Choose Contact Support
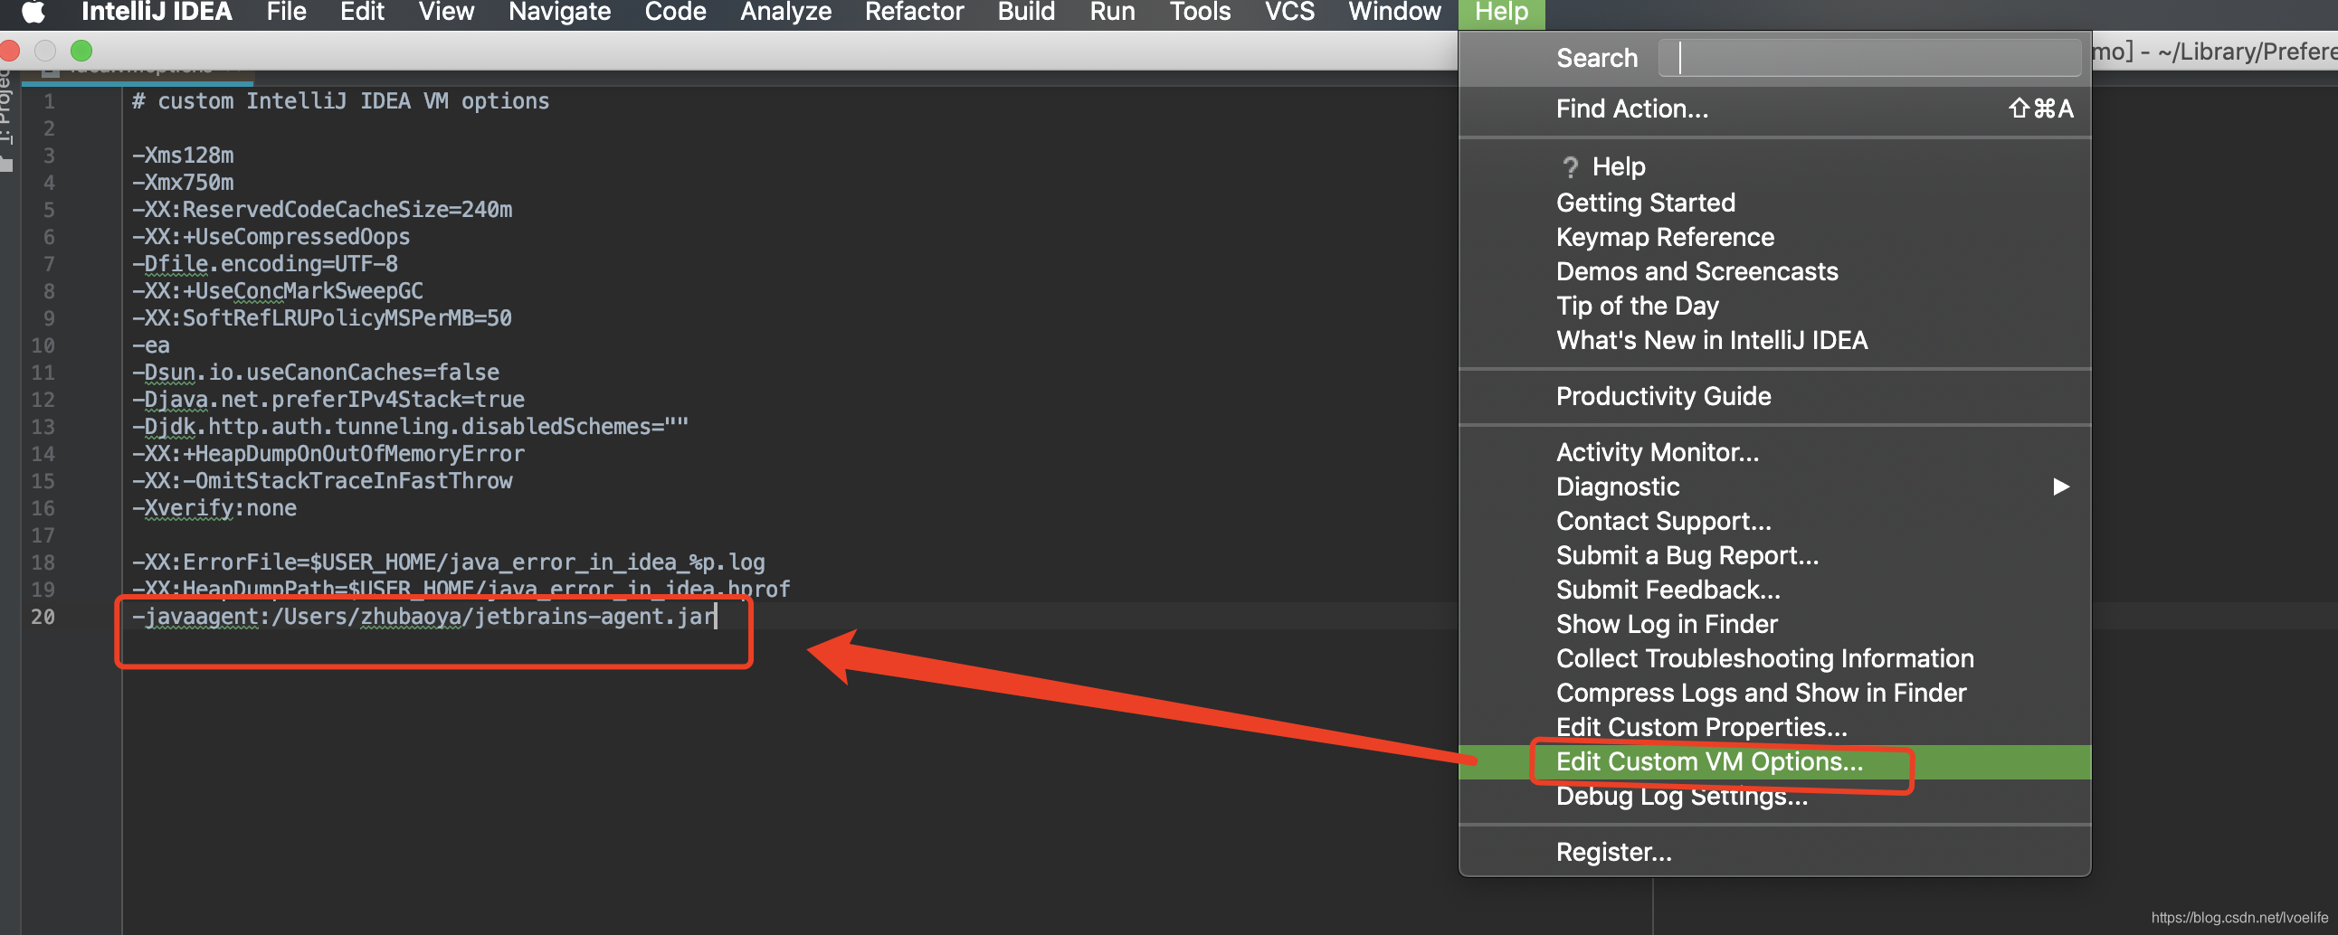The width and height of the screenshot is (2338, 935). [1774, 522]
